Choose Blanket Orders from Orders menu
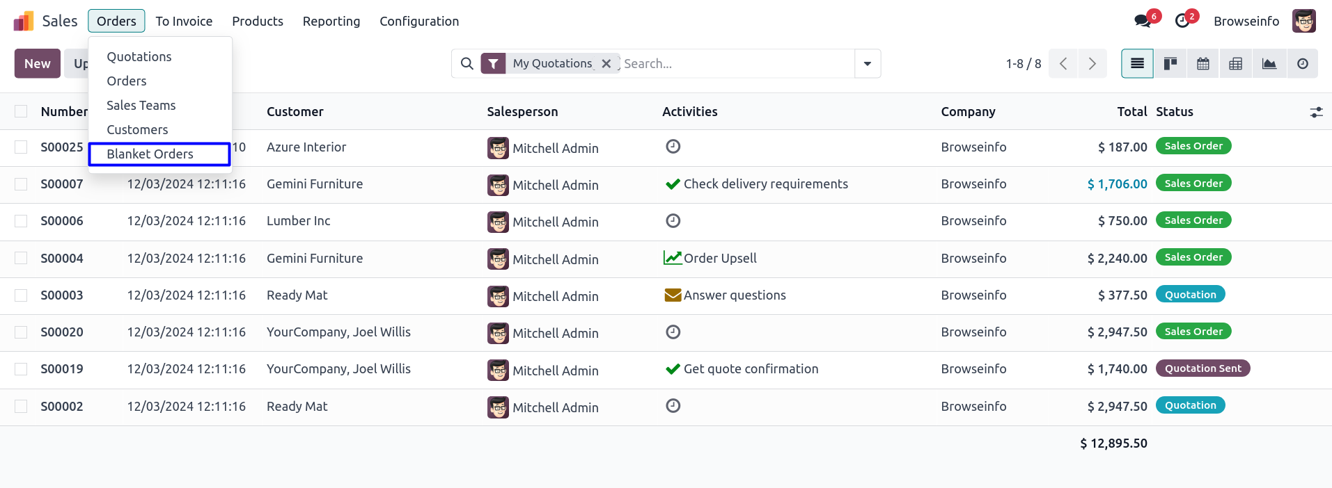The height and width of the screenshot is (488, 1332). (150, 154)
